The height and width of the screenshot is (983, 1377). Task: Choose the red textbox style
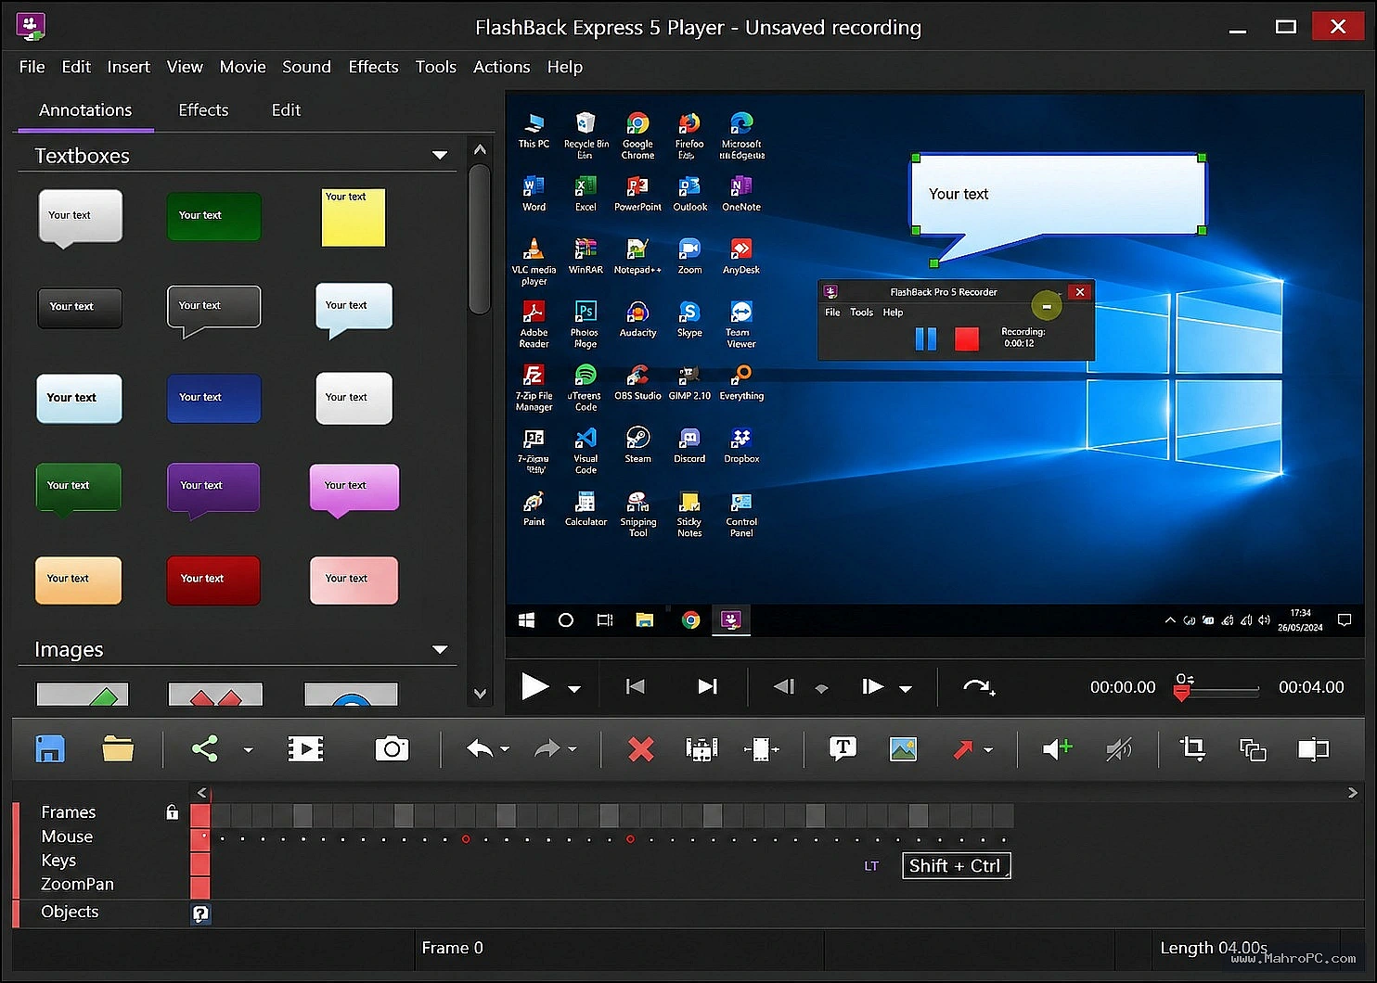(x=213, y=580)
